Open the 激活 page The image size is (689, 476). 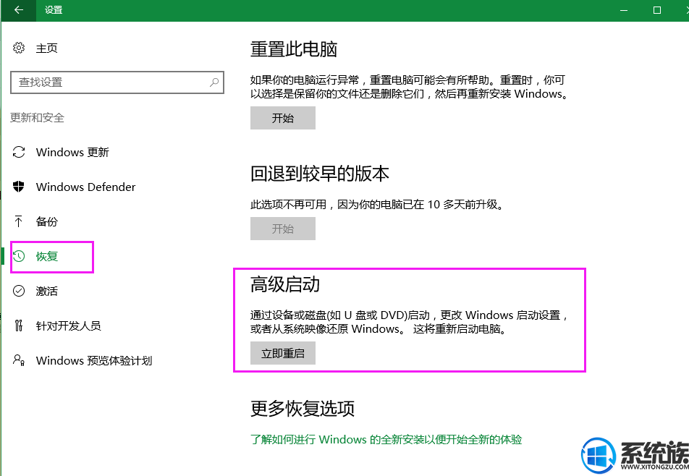(x=46, y=291)
